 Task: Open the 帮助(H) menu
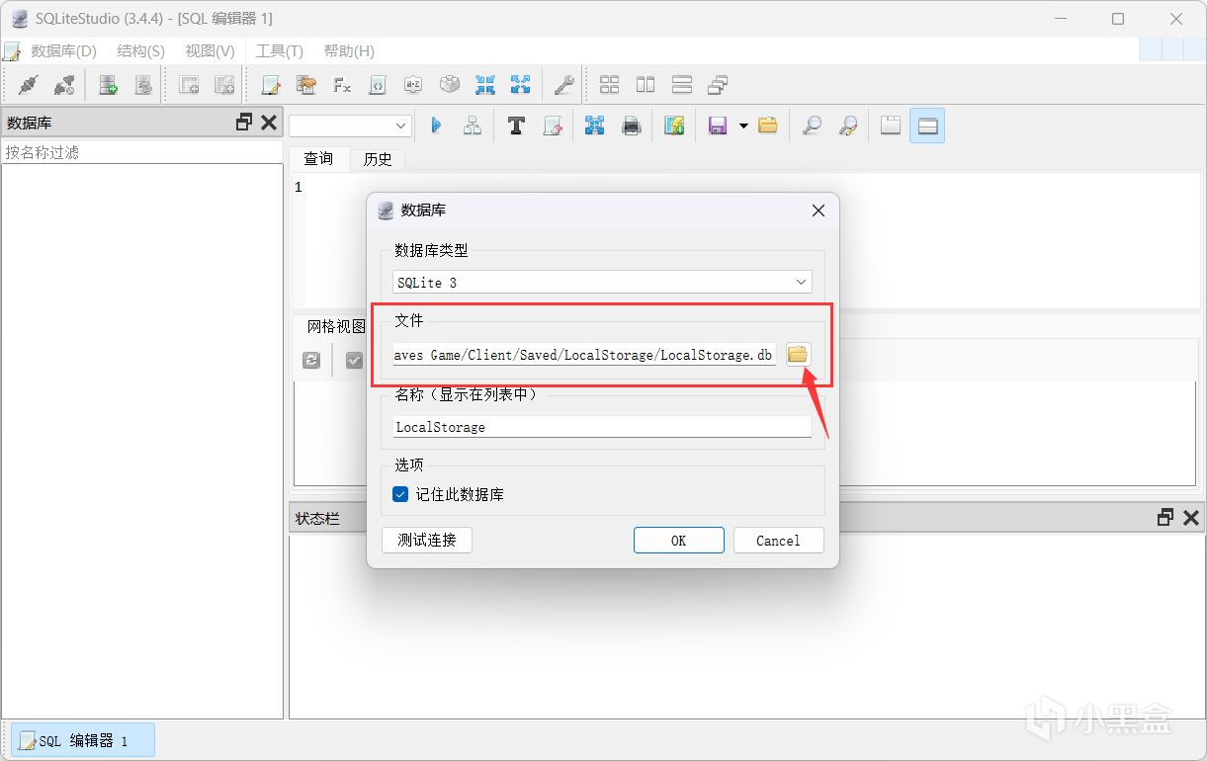(x=349, y=51)
